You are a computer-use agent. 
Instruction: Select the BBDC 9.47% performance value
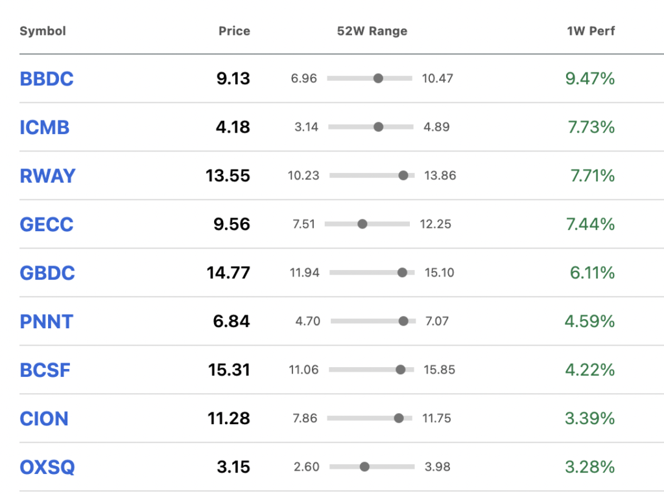(590, 79)
